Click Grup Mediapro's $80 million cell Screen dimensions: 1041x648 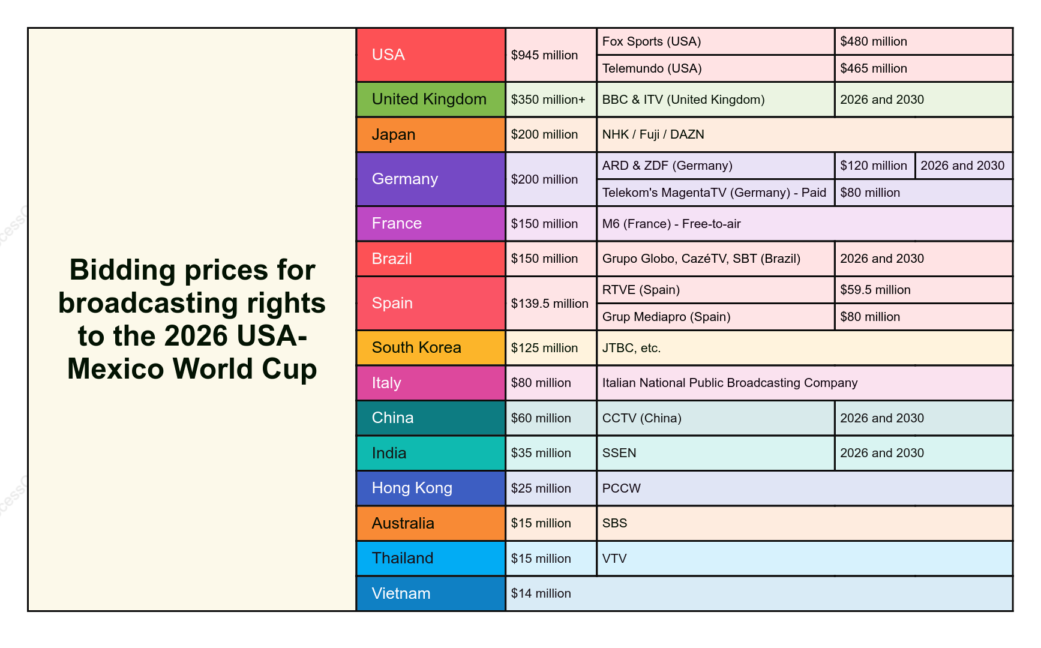click(x=924, y=317)
